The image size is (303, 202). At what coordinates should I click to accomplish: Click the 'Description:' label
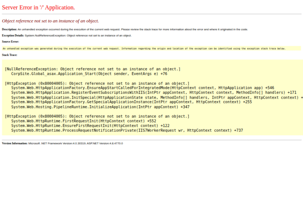point(9,29)
